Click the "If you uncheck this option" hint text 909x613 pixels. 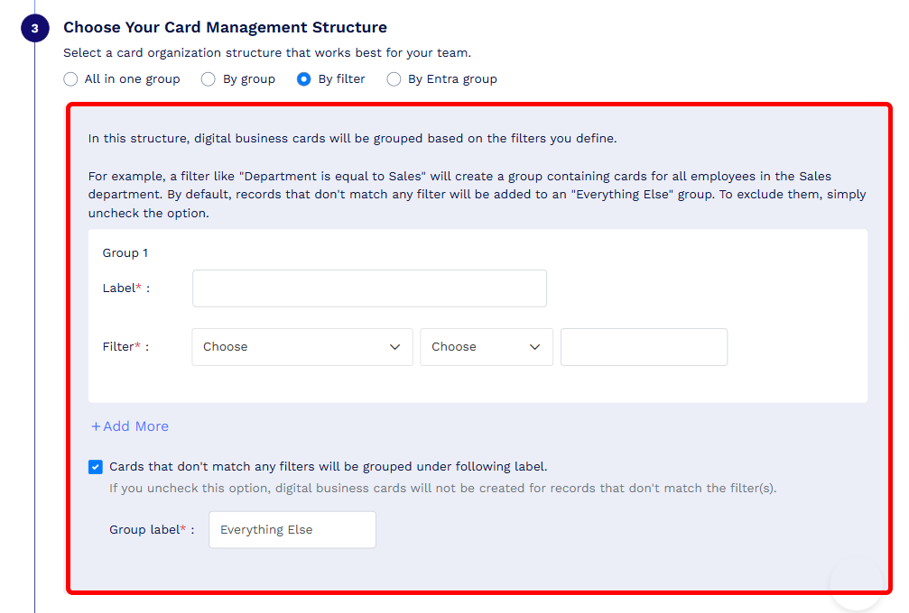(443, 488)
